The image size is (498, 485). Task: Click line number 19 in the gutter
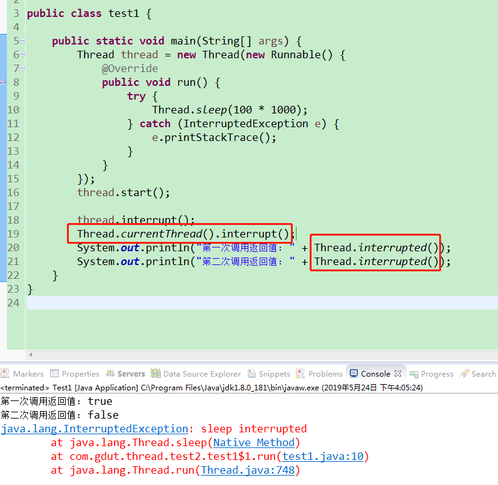(13, 234)
